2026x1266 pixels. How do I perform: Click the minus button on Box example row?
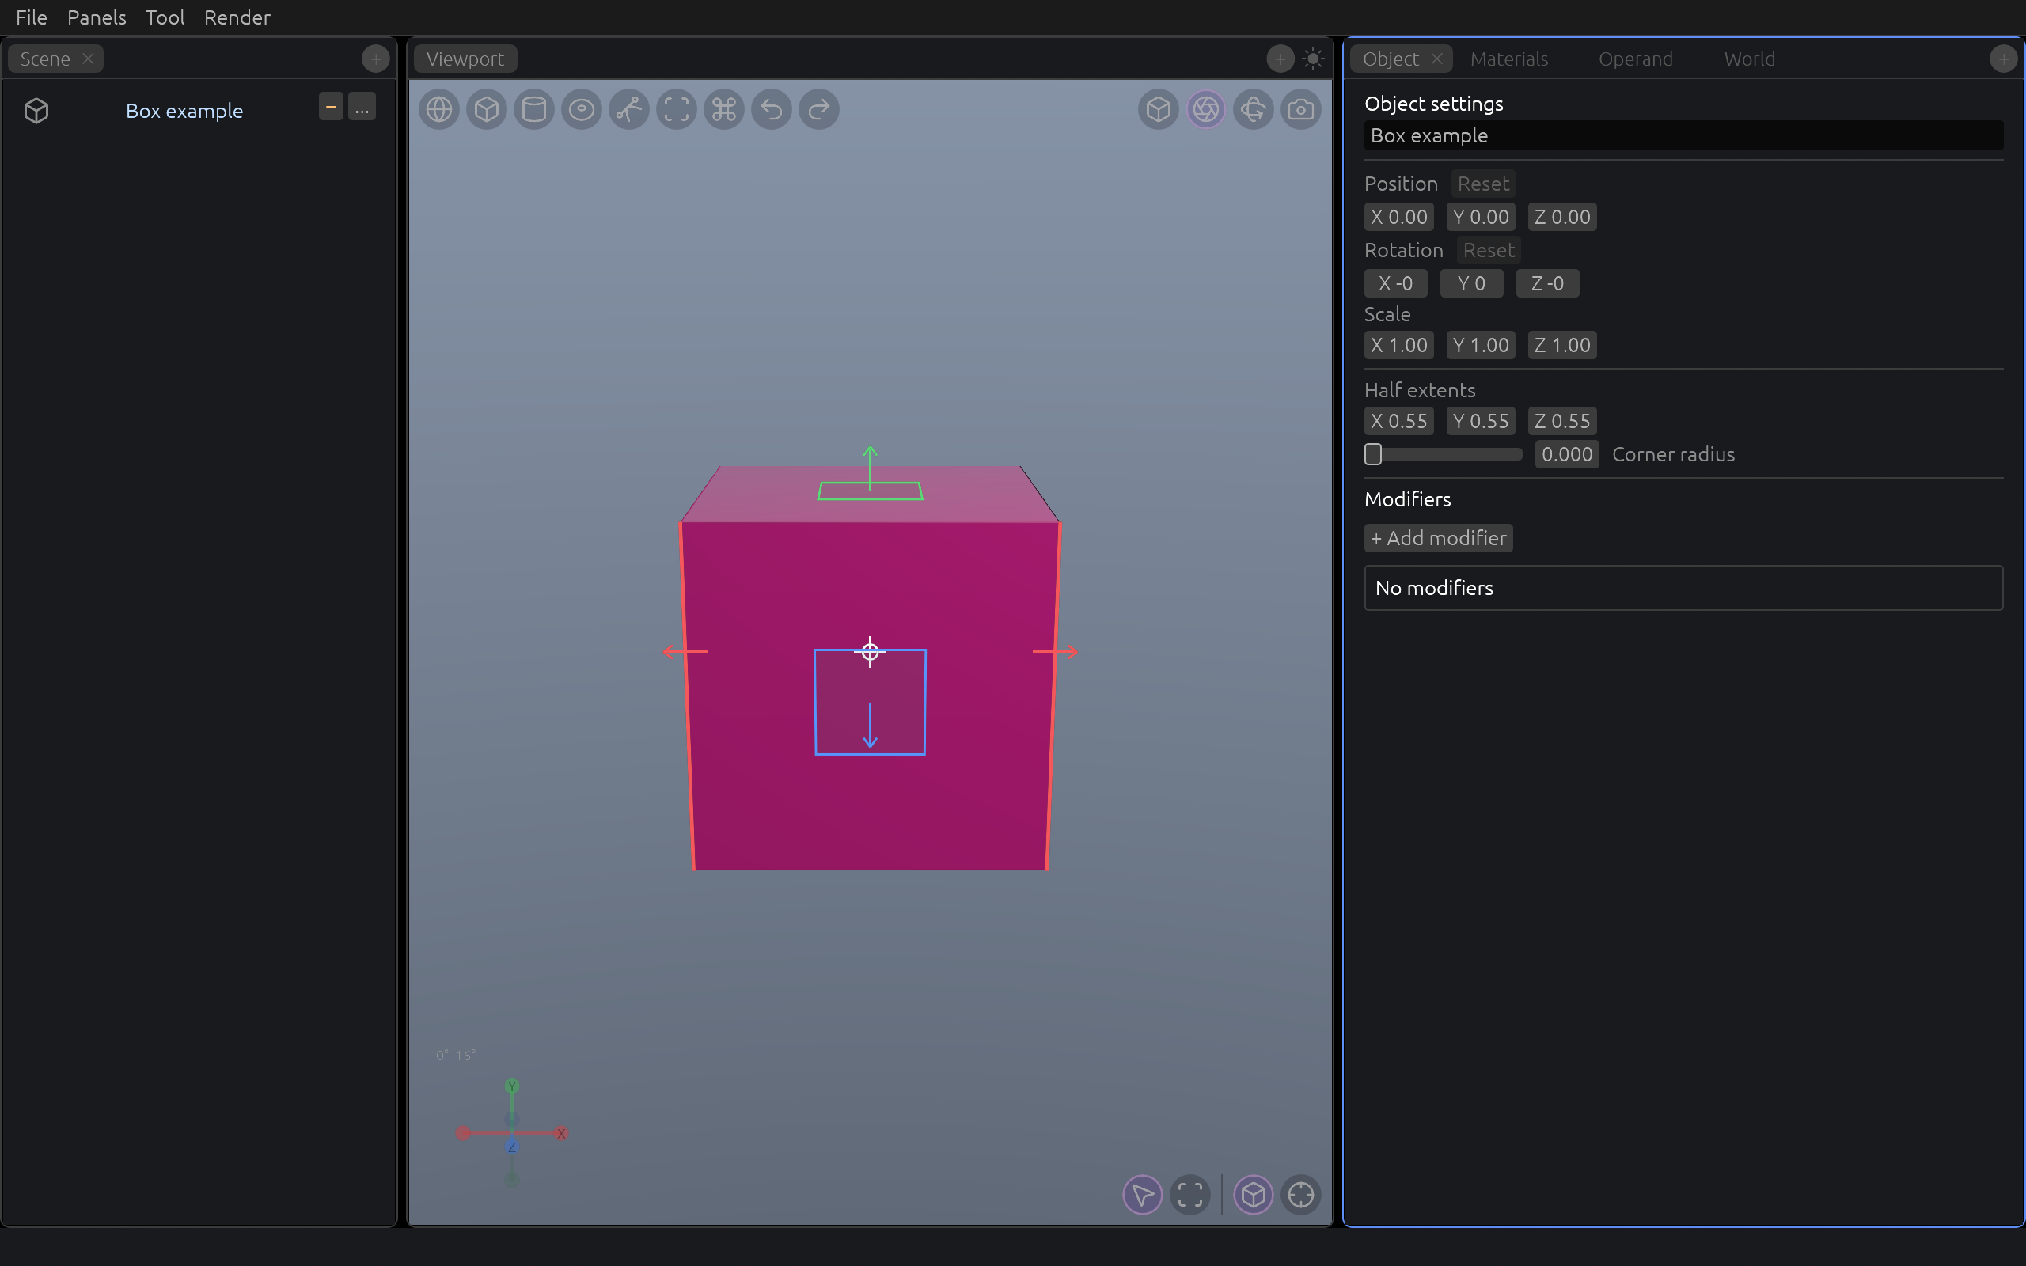[331, 107]
